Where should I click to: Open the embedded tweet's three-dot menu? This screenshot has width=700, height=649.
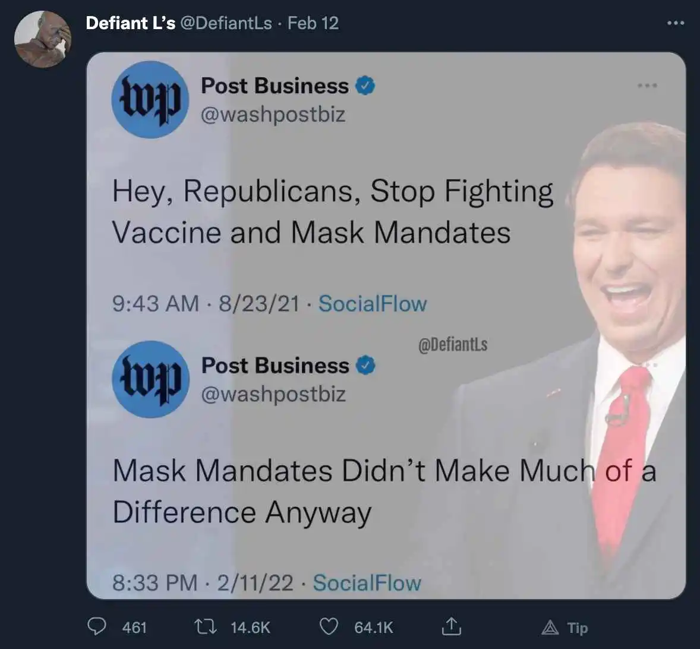point(647,86)
